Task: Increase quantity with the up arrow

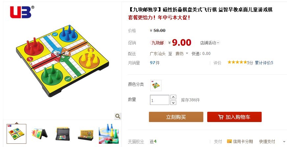Action: click(x=173, y=97)
